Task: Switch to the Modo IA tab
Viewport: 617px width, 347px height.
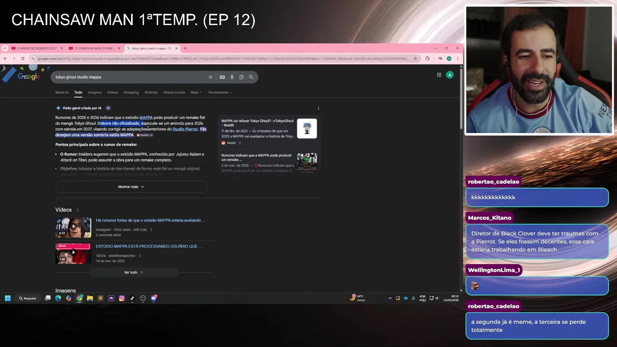Action: (x=62, y=93)
